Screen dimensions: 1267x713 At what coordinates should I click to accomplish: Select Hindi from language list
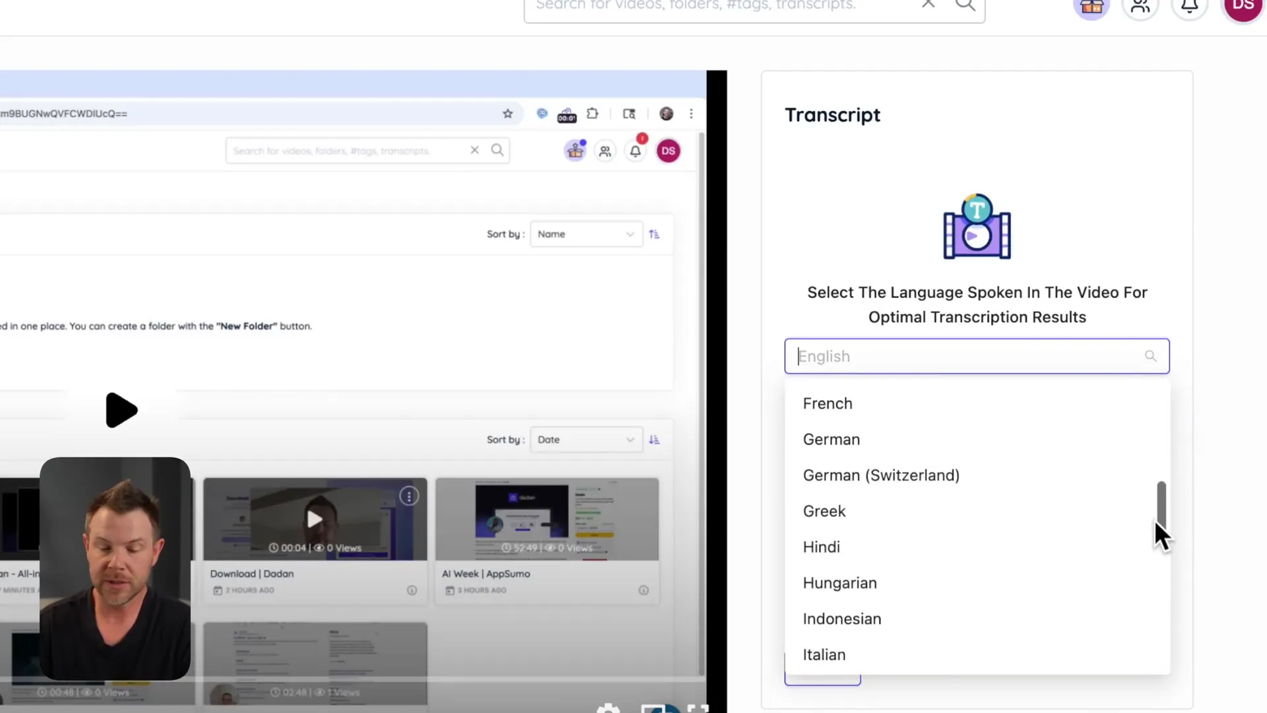977,547
